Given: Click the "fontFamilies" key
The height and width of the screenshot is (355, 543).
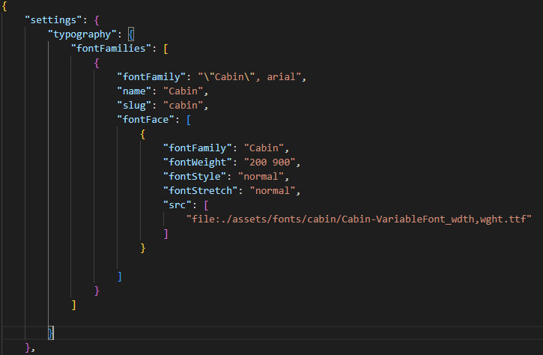Looking at the screenshot, I should [x=111, y=49].
